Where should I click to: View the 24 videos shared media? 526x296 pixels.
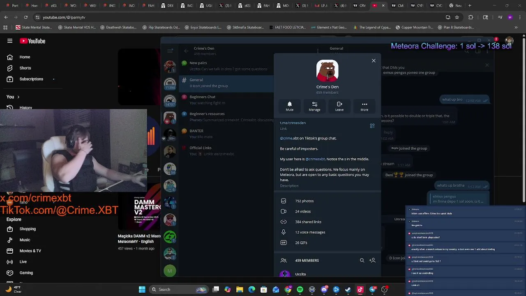[328, 211]
